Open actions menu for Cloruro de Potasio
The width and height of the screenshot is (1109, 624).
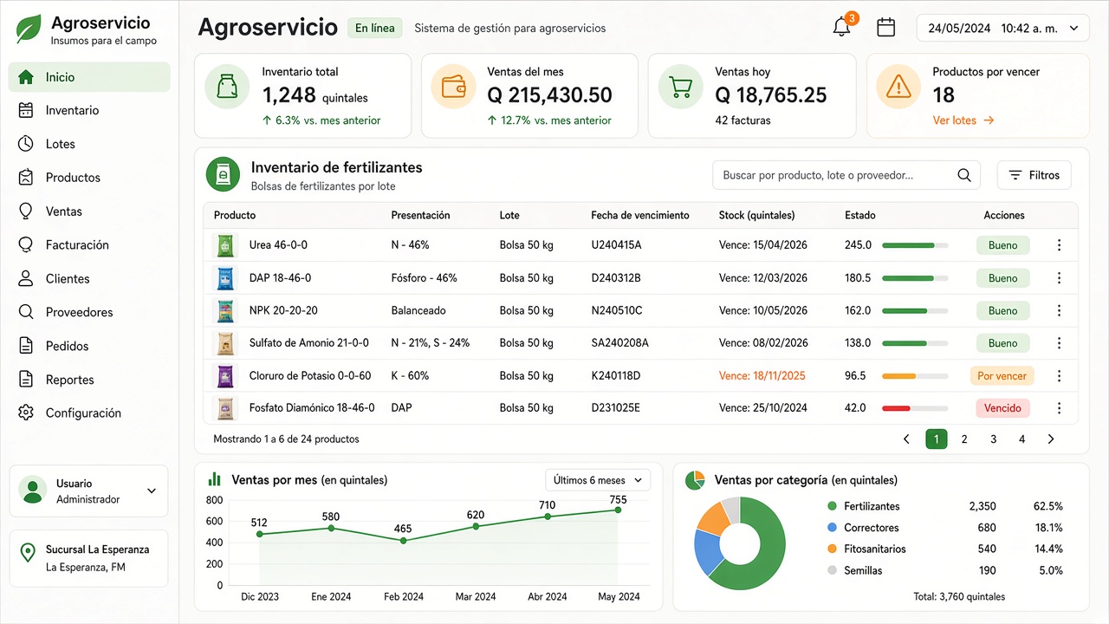pyautogui.click(x=1059, y=376)
